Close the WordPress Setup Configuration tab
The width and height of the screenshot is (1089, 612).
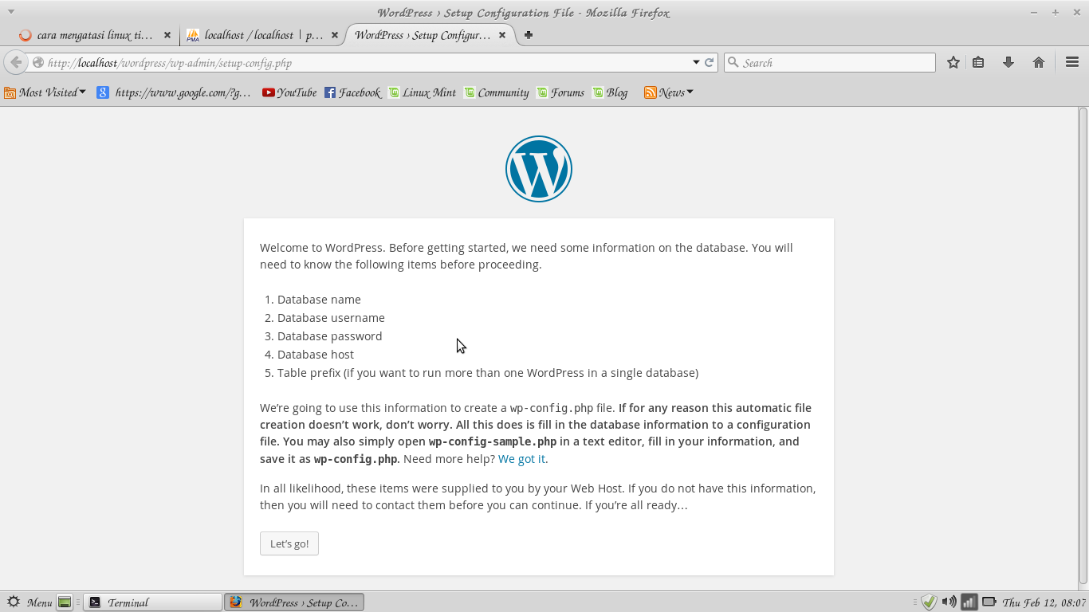(x=502, y=35)
